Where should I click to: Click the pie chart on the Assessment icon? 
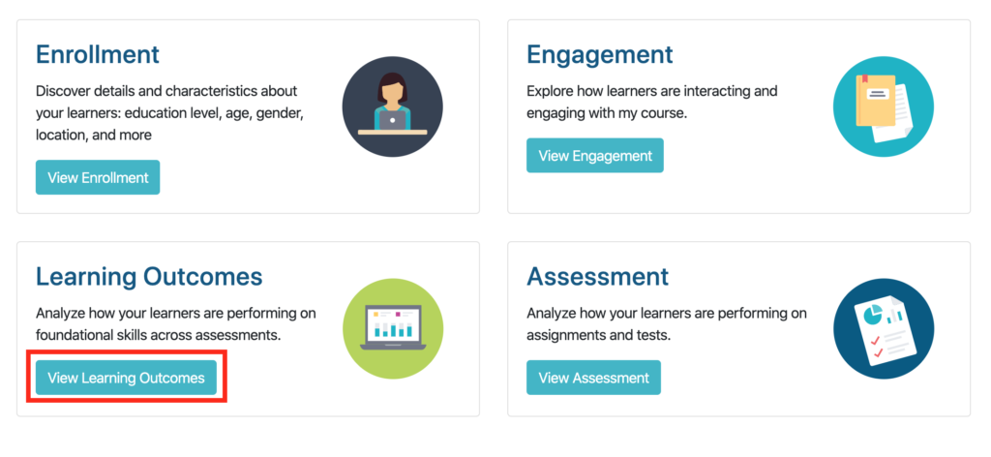tap(874, 315)
